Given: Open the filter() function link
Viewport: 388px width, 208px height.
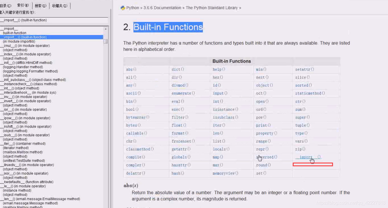Looking at the screenshot, I should tap(180, 117).
